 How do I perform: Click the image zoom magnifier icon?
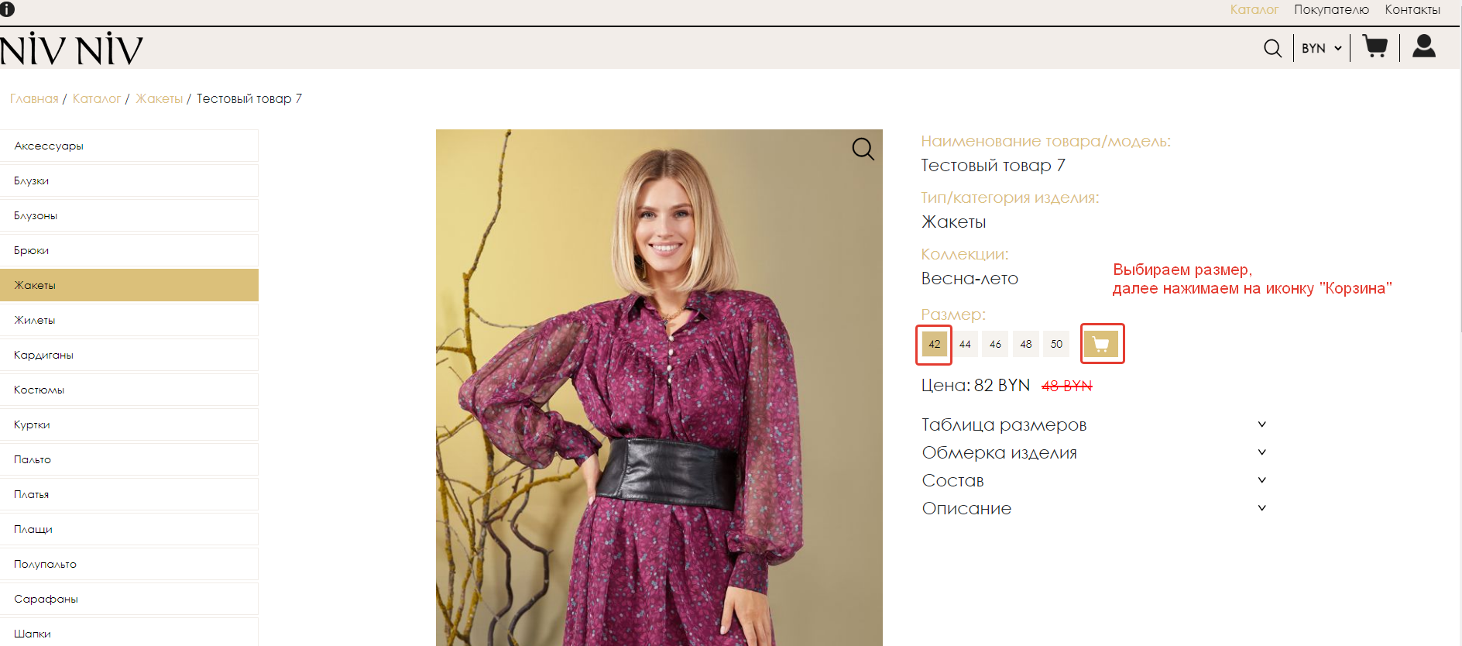pyautogui.click(x=863, y=149)
